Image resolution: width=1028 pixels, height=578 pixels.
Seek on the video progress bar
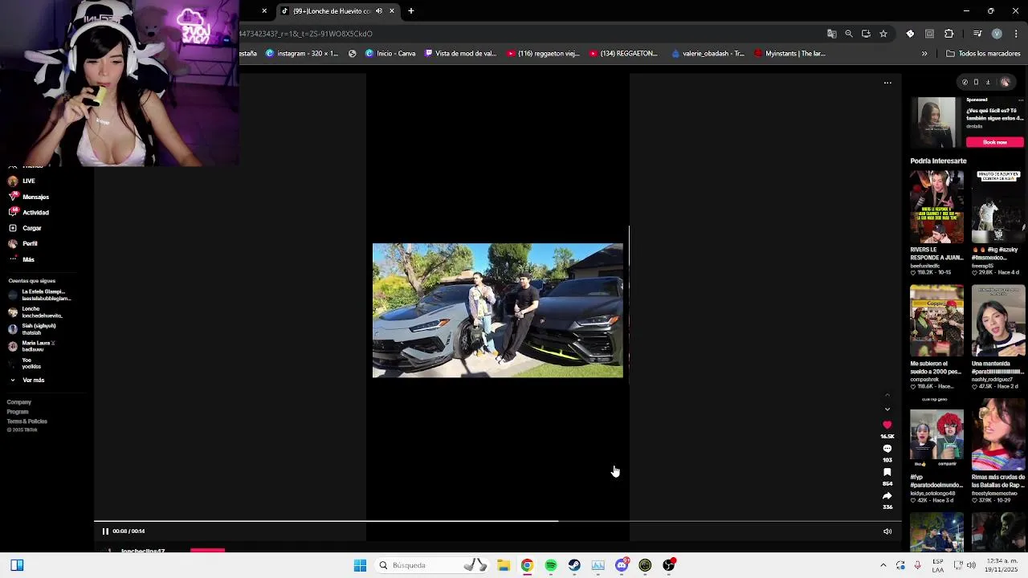tap(498, 521)
